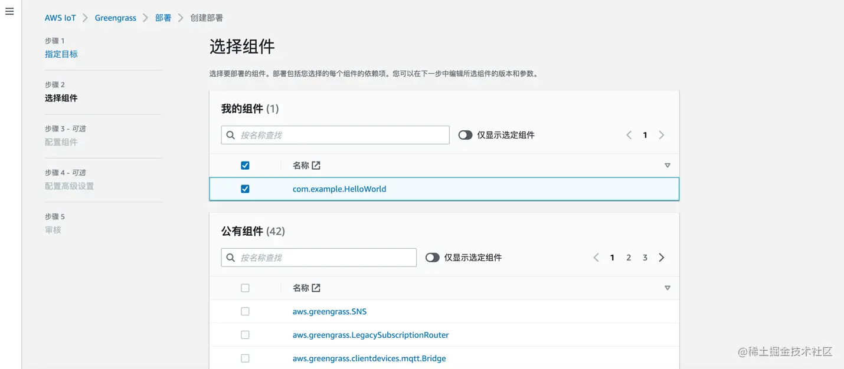Click the search icon in 公有组件 search box

(231, 258)
